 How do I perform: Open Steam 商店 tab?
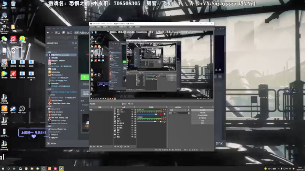pyautogui.click(x=58, y=33)
